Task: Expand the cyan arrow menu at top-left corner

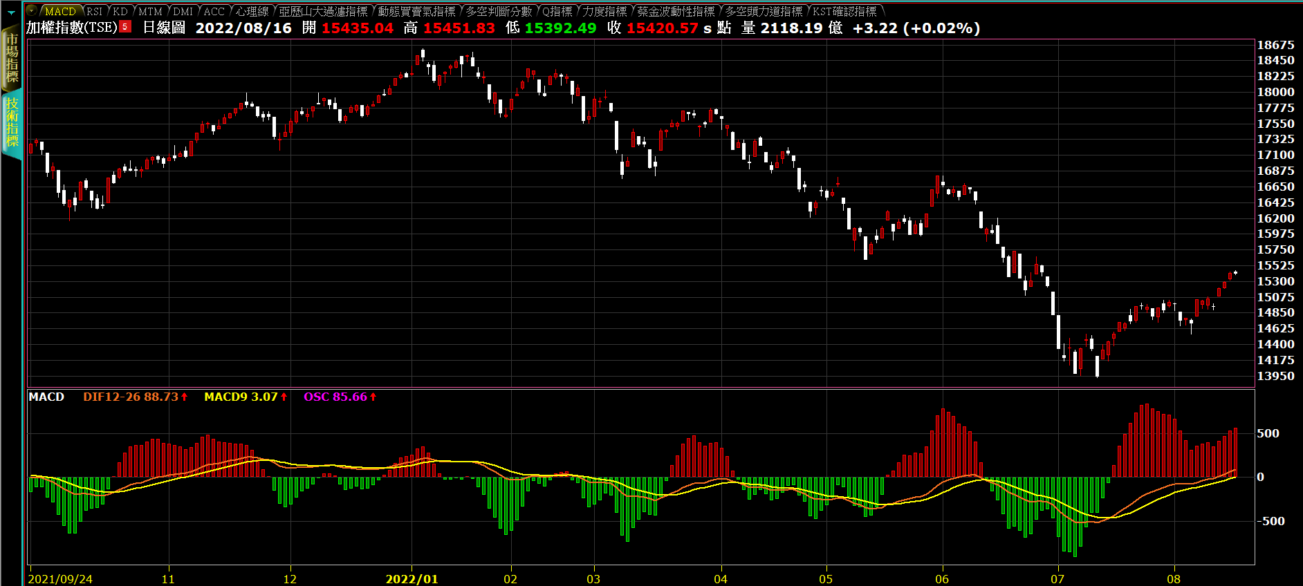Action: (x=11, y=12)
